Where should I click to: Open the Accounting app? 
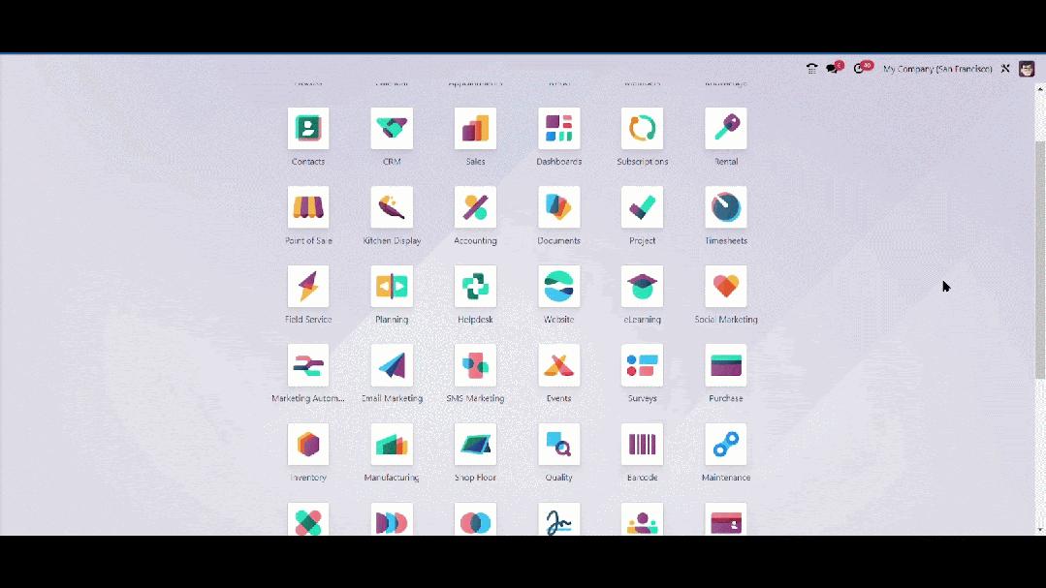tap(475, 206)
